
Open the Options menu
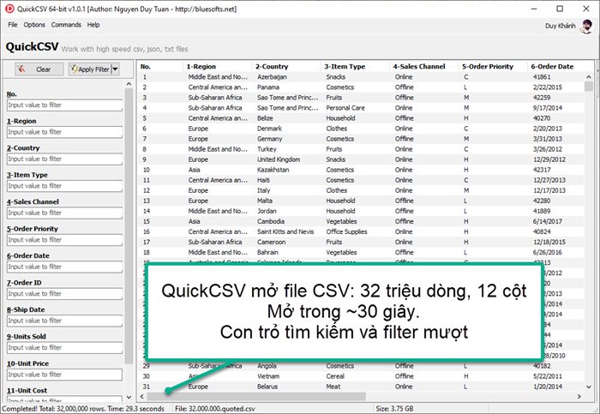[x=34, y=25]
